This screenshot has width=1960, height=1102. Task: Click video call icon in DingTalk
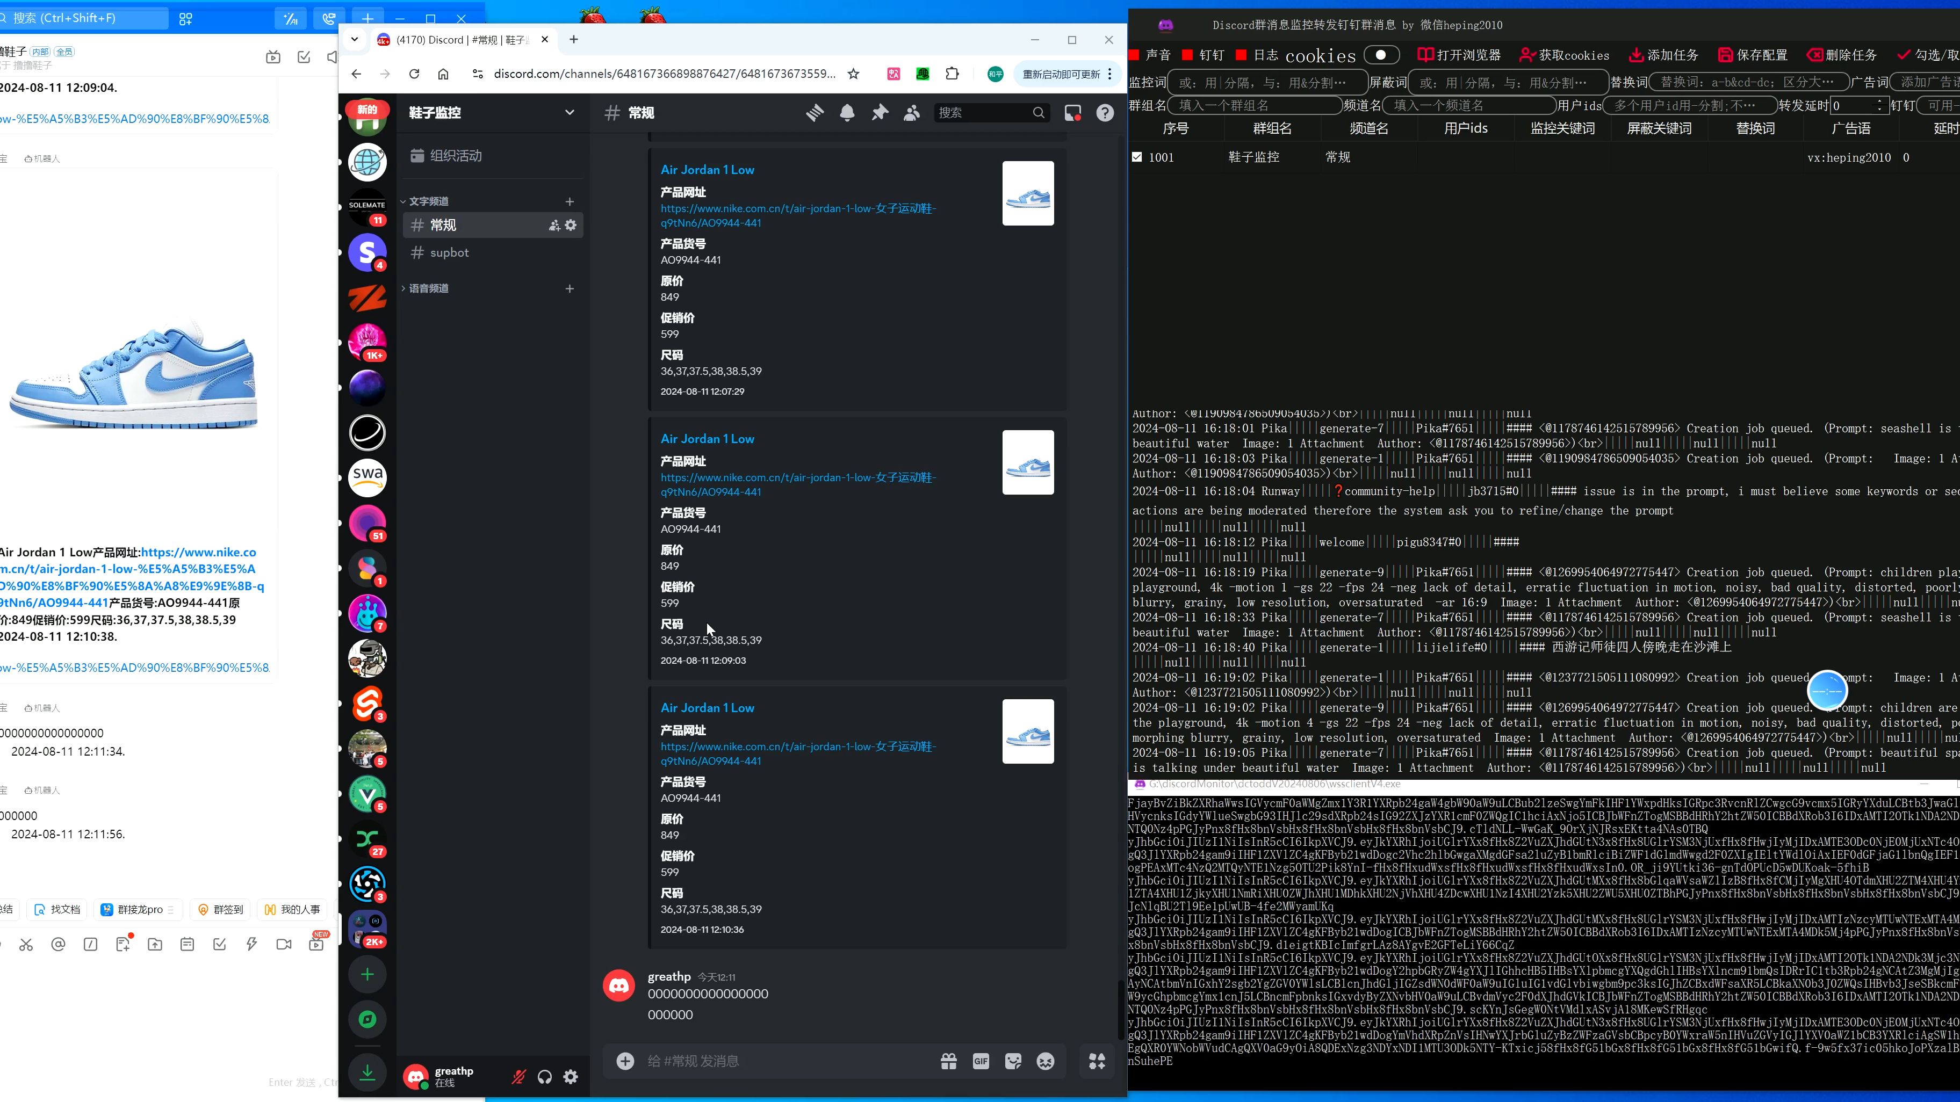point(284,944)
